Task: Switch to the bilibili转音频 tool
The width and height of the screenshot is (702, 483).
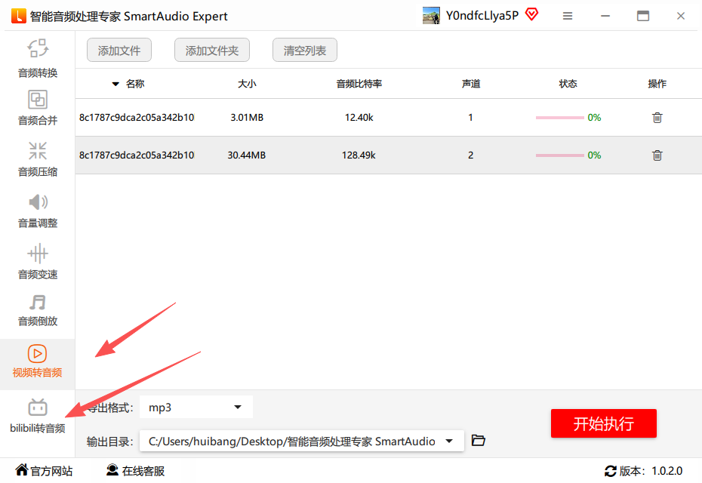Action: coord(38,416)
